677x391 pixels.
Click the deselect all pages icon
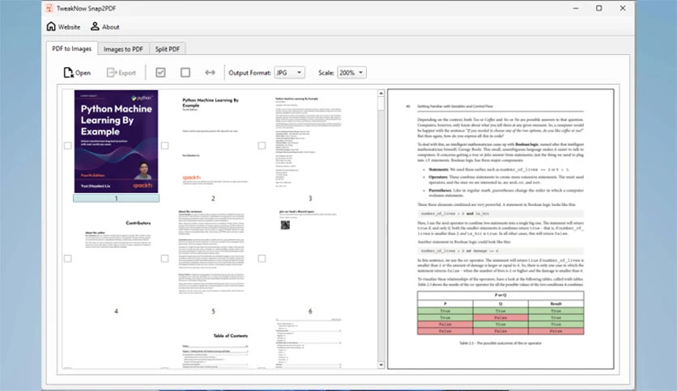tap(185, 73)
